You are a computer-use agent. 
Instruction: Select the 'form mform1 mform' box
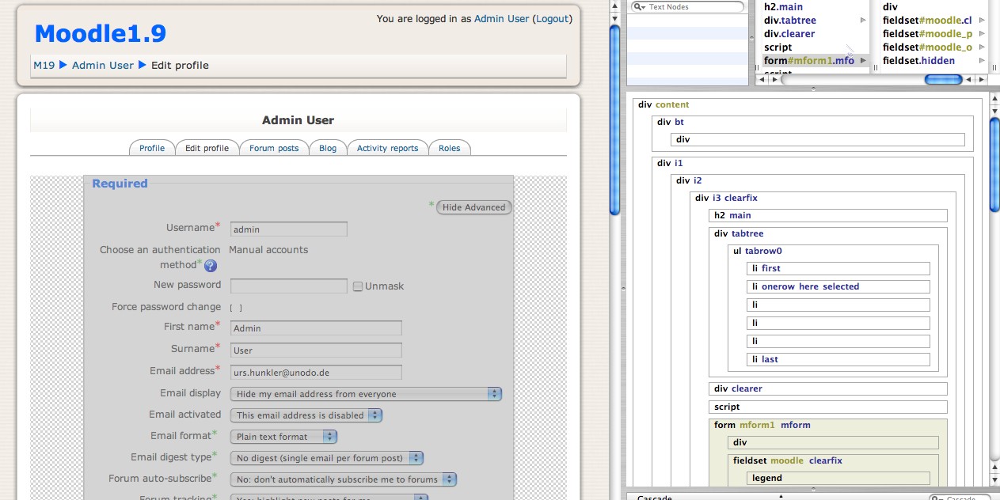point(762,425)
